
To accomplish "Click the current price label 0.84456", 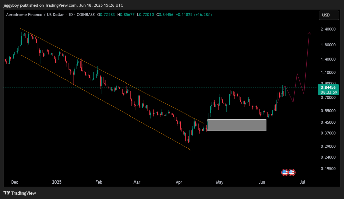I will 328,87.
